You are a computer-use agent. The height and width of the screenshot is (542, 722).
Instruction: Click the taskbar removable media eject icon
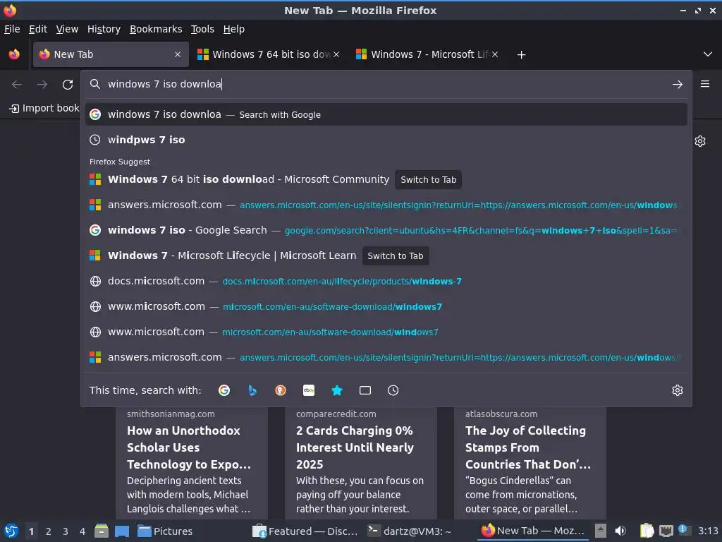[x=601, y=531]
